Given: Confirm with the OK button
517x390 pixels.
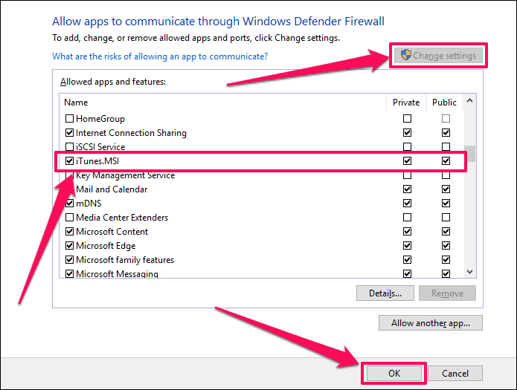Looking at the screenshot, I should (x=394, y=373).
